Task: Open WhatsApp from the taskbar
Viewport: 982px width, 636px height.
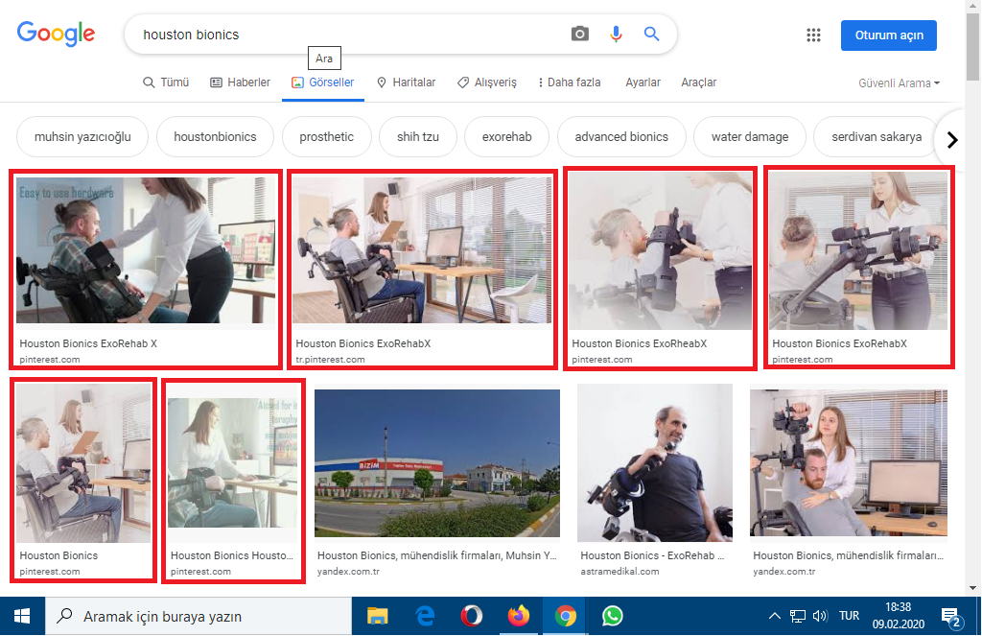Action: click(x=613, y=617)
